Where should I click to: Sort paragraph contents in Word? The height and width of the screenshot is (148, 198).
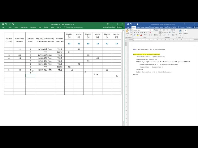173,35
